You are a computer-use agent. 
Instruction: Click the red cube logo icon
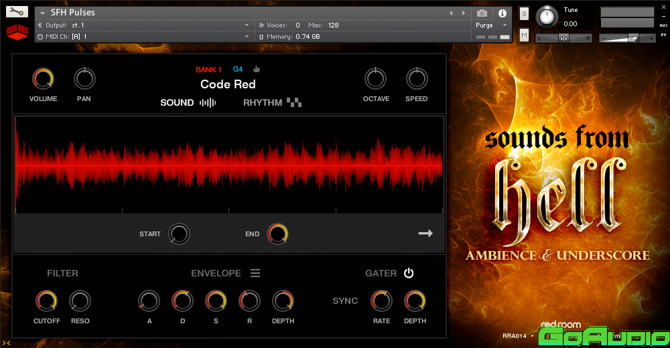[x=17, y=32]
